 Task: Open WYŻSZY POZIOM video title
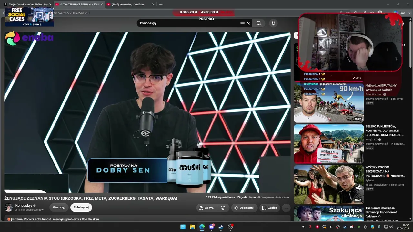click(385, 171)
